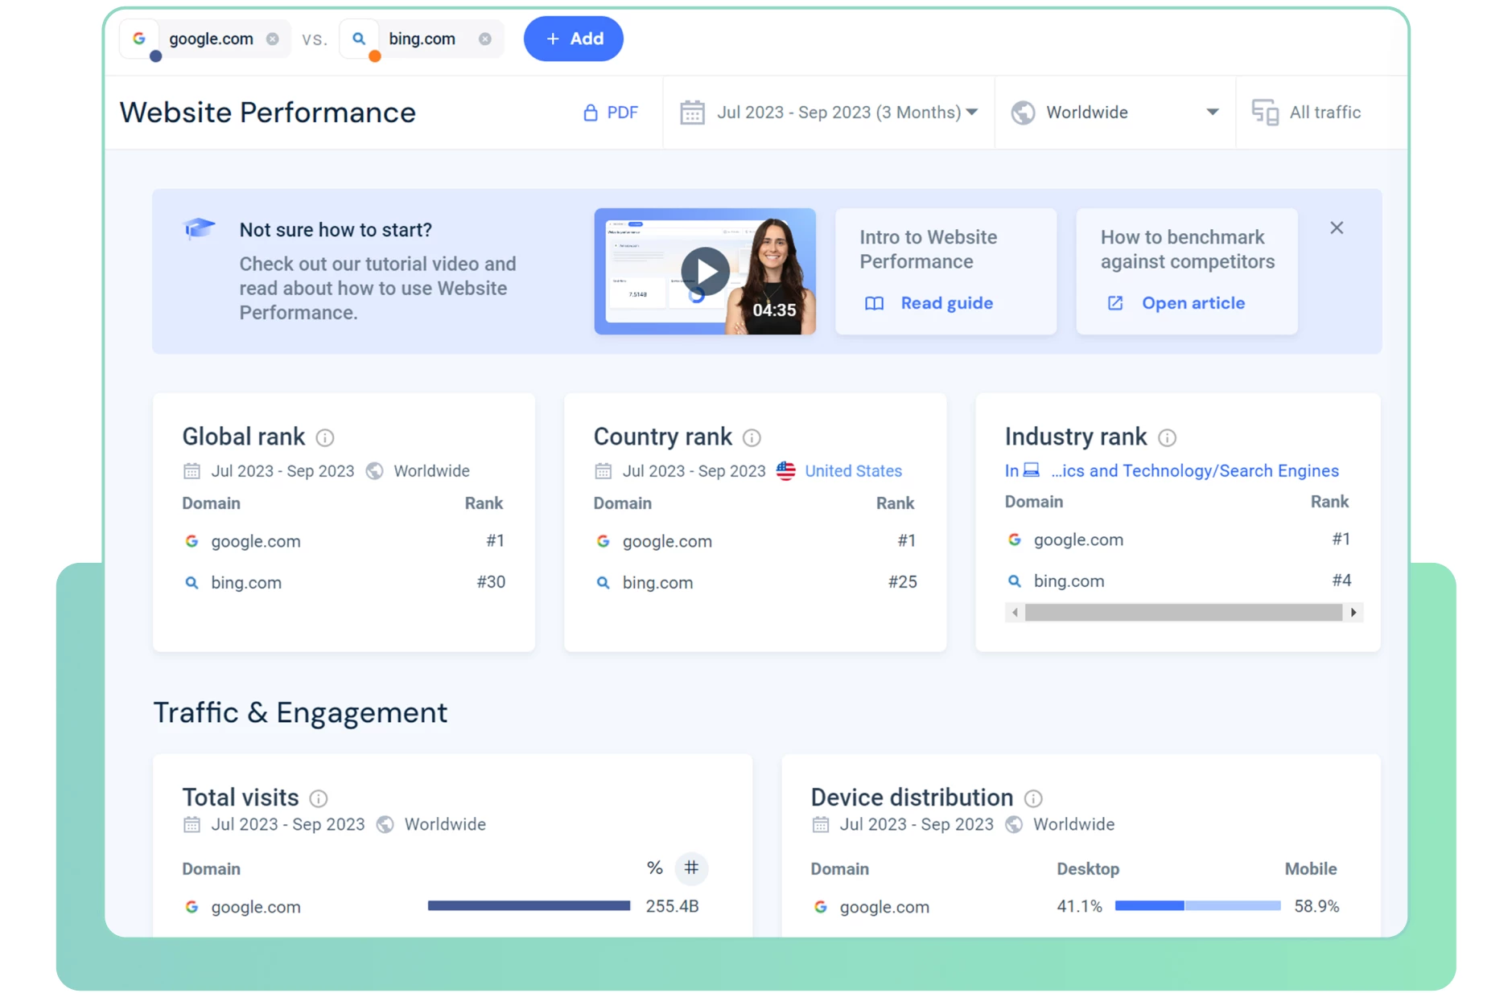The height and width of the screenshot is (993, 1512).
Task: Click bing.com in the Industry rank table
Action: click(x=1069, y=581)
